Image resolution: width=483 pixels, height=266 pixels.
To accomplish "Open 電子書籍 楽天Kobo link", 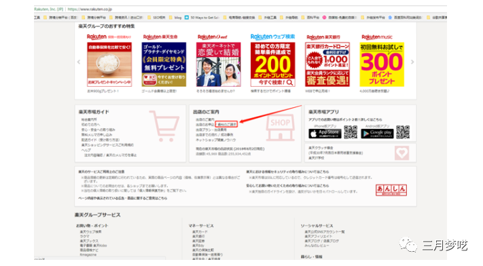I will [x=93, y=246].
